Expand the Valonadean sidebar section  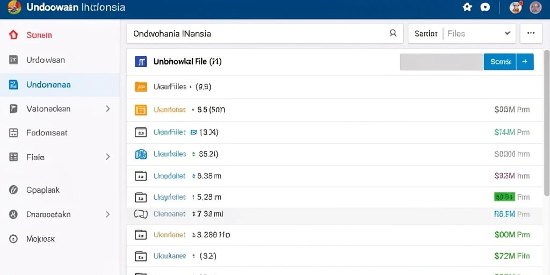click(x=107, y=108)
